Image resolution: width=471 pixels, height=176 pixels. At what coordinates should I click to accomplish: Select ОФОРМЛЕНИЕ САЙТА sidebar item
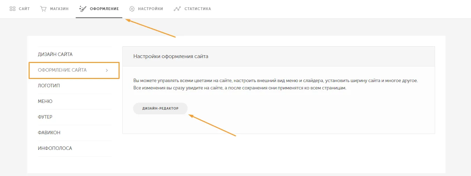point(74,70)
